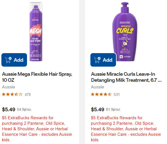Add Aussie Mega Hair Spray to cart
Image resolution: width=167 pixels, height=144 pixels.
pyautogui.click(x=14, y=60)
